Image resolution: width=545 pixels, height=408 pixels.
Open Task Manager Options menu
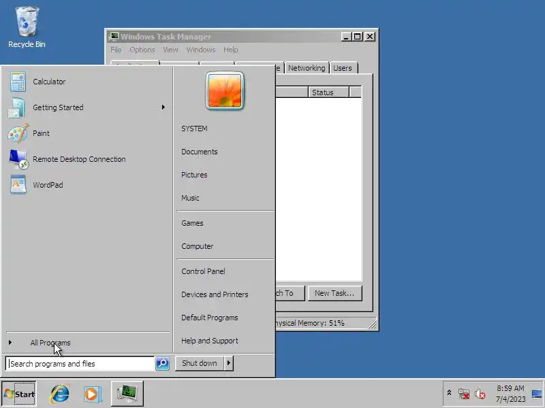point(142,50)
